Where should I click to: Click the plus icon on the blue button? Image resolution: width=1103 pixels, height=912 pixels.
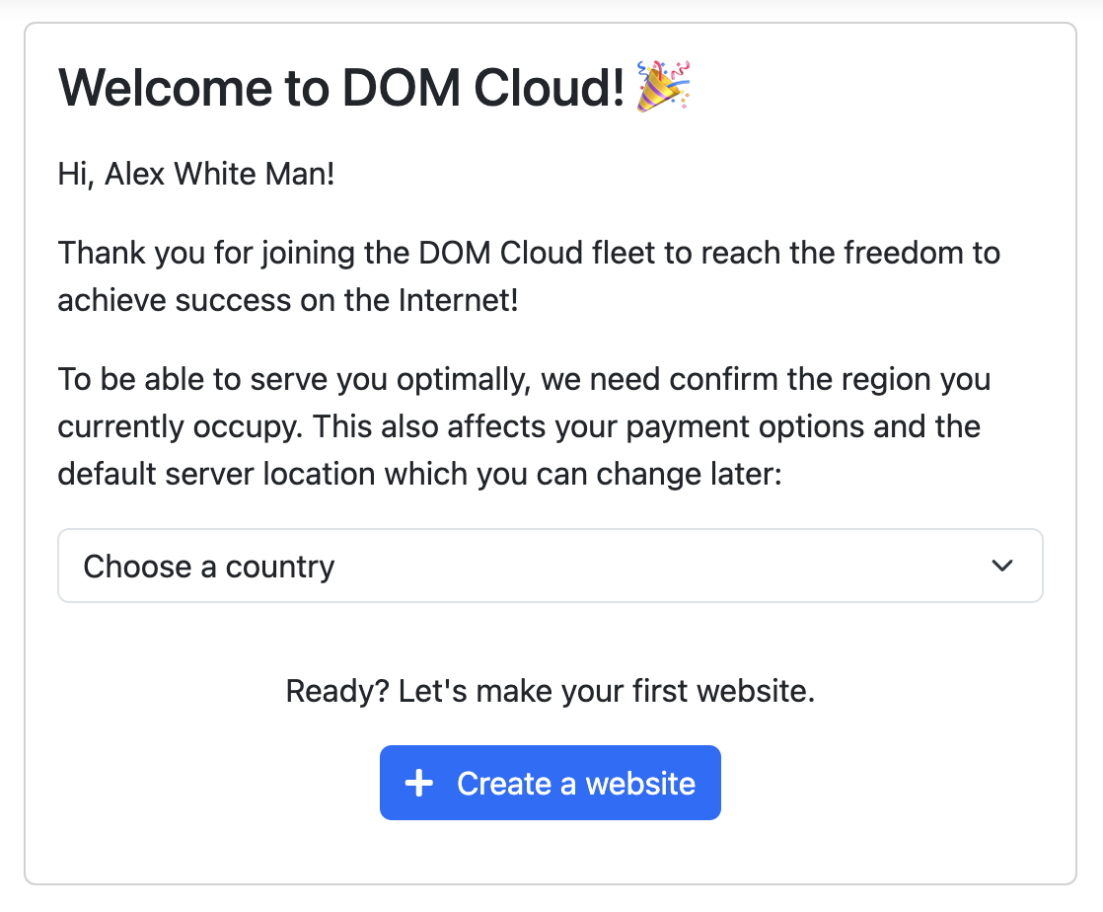419,784
